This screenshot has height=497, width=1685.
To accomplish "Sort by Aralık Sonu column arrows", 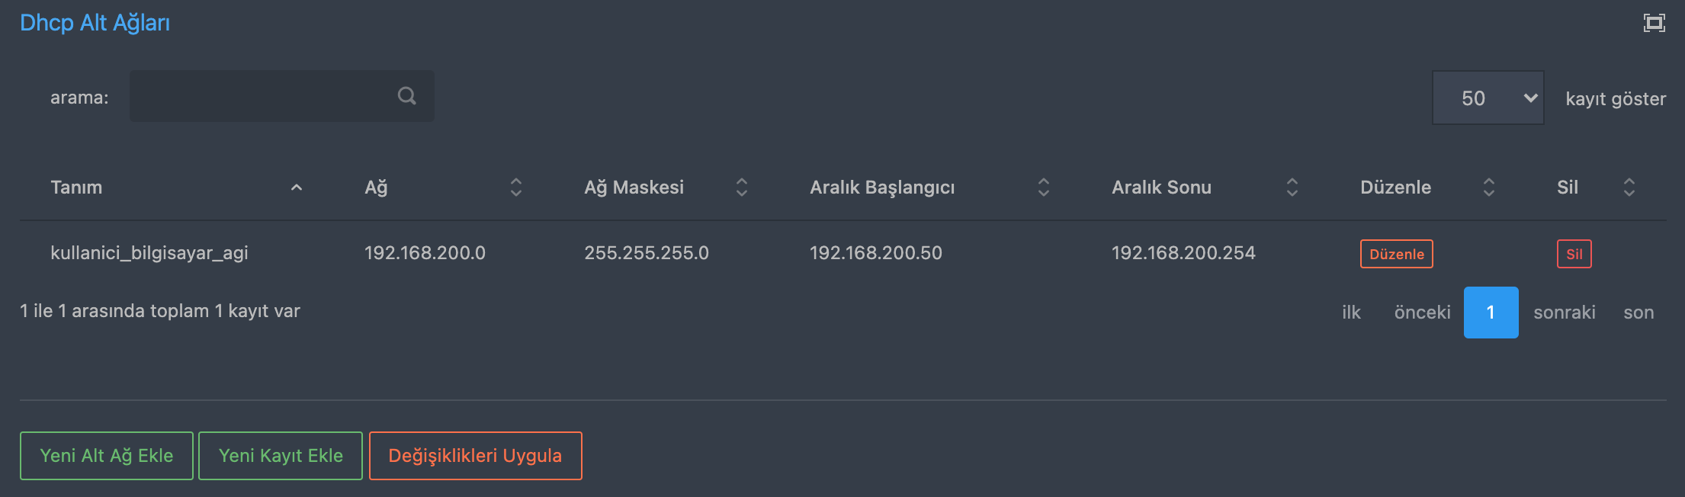I will tap(1292, 188).
